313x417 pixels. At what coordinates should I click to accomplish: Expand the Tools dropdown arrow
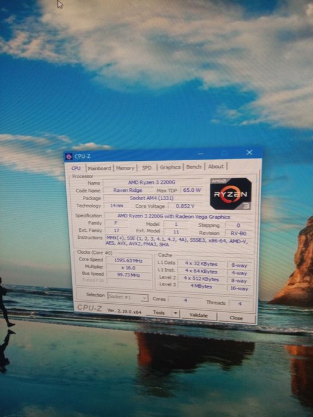175,313
